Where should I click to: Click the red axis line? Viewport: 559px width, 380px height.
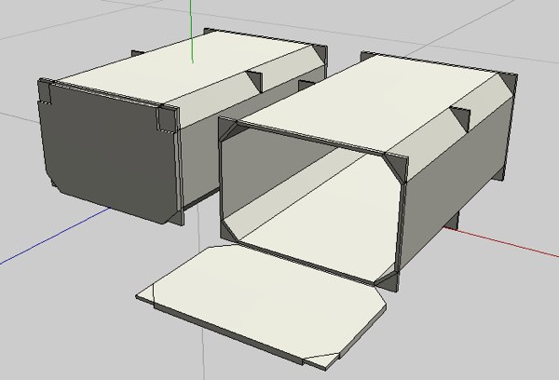coord(501,242)
